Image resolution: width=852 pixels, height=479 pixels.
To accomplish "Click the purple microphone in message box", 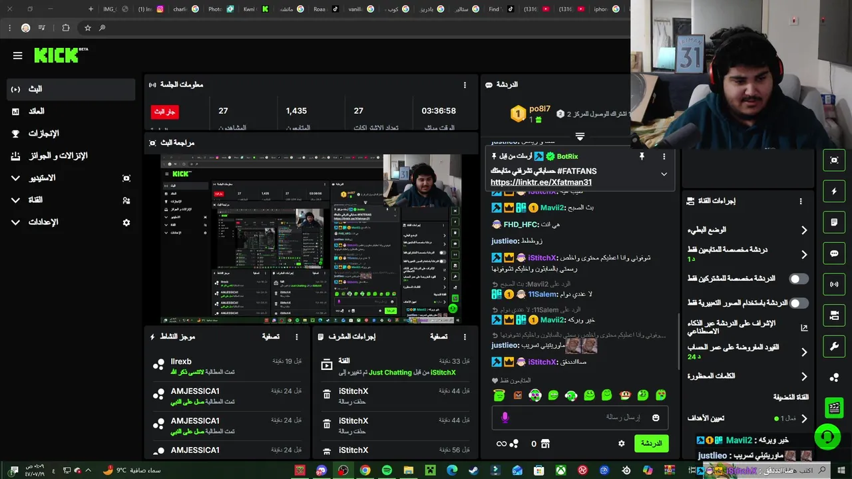I will [505, 417].
